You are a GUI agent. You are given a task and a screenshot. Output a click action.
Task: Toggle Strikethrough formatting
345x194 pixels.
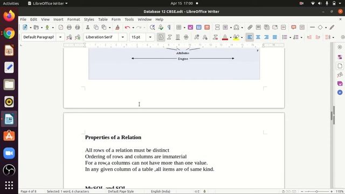click(186, 37)
